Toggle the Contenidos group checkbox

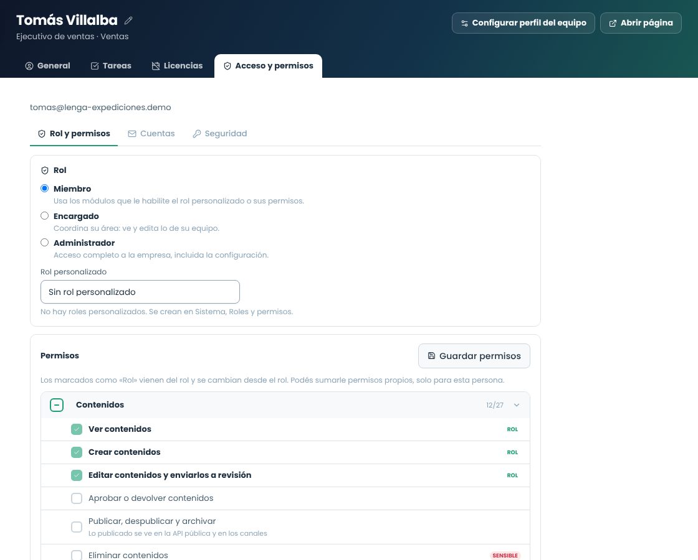click(57, 405)
